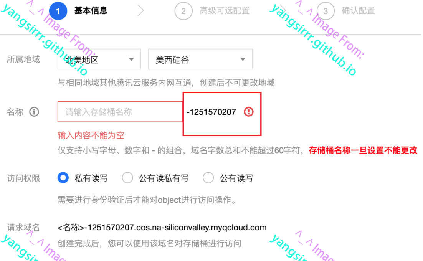
Task: Click the step 3 circle for 确认配置
Action: [326, 11]
